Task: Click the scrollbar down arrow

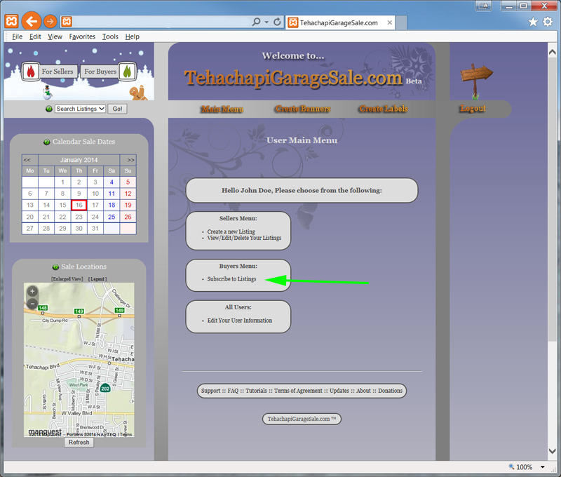Action: click(x=552, y=451)
